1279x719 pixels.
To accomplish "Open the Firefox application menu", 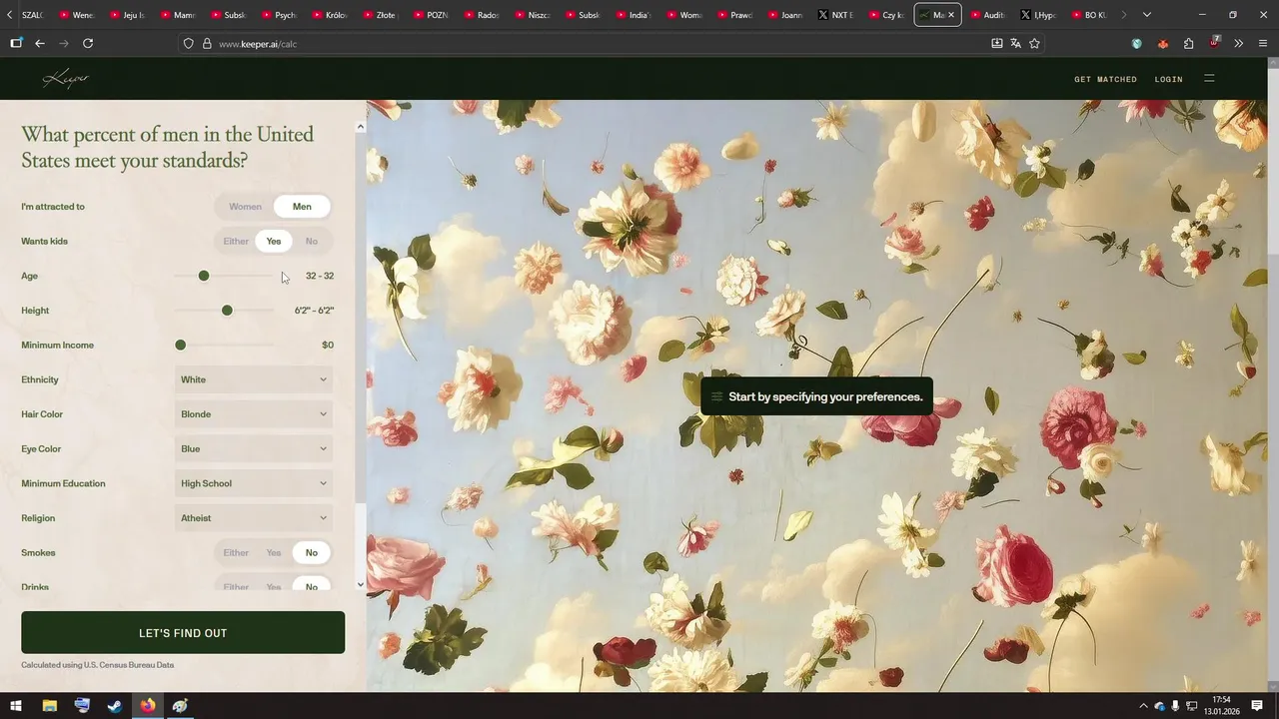I will tap(1263, 43).
